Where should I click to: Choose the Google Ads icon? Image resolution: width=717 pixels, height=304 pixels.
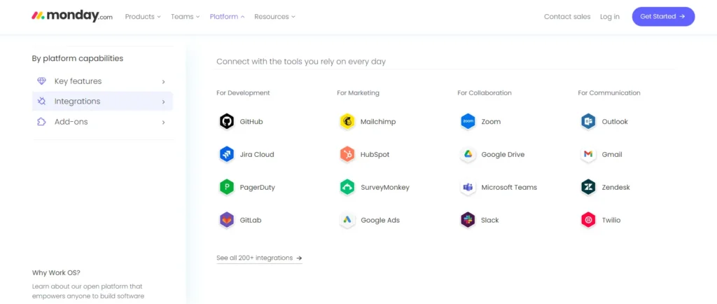click(x=347, y=221)
